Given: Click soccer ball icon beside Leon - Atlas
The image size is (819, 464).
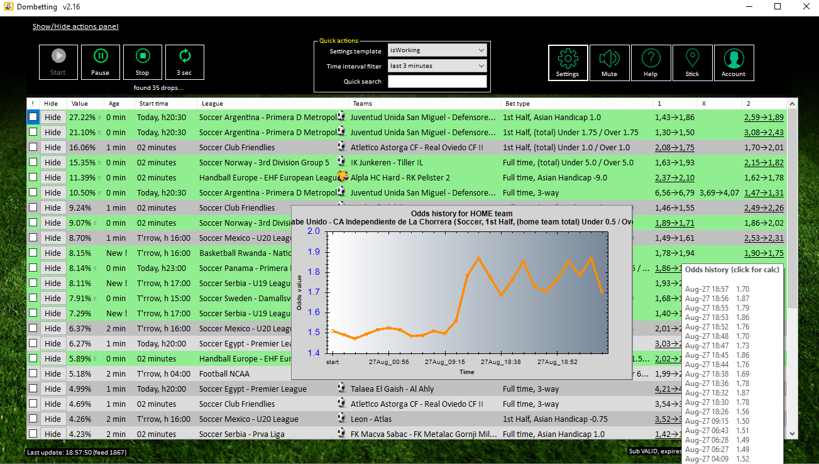Looking at the screenshot, I should [341, 418].
